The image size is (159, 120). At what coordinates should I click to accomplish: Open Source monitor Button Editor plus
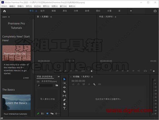(x=92, y=71)
